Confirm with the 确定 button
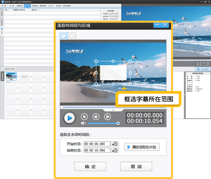 90,166
